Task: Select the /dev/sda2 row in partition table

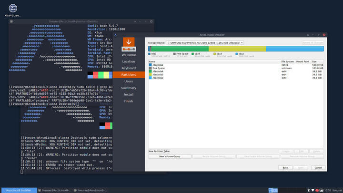Action: pos(236,78)
